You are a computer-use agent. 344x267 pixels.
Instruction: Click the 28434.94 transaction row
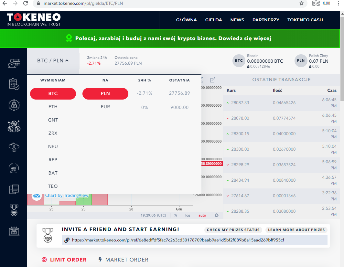[x=282, y=180]
